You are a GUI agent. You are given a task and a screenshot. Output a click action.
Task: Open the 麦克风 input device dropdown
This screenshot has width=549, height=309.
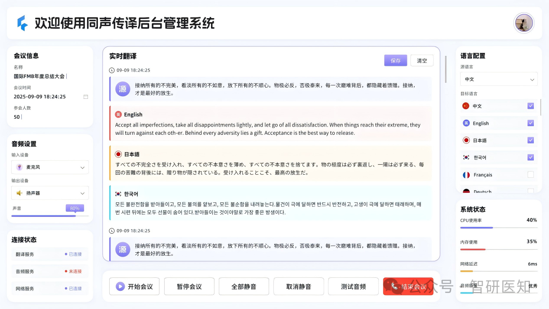[49, 167]
